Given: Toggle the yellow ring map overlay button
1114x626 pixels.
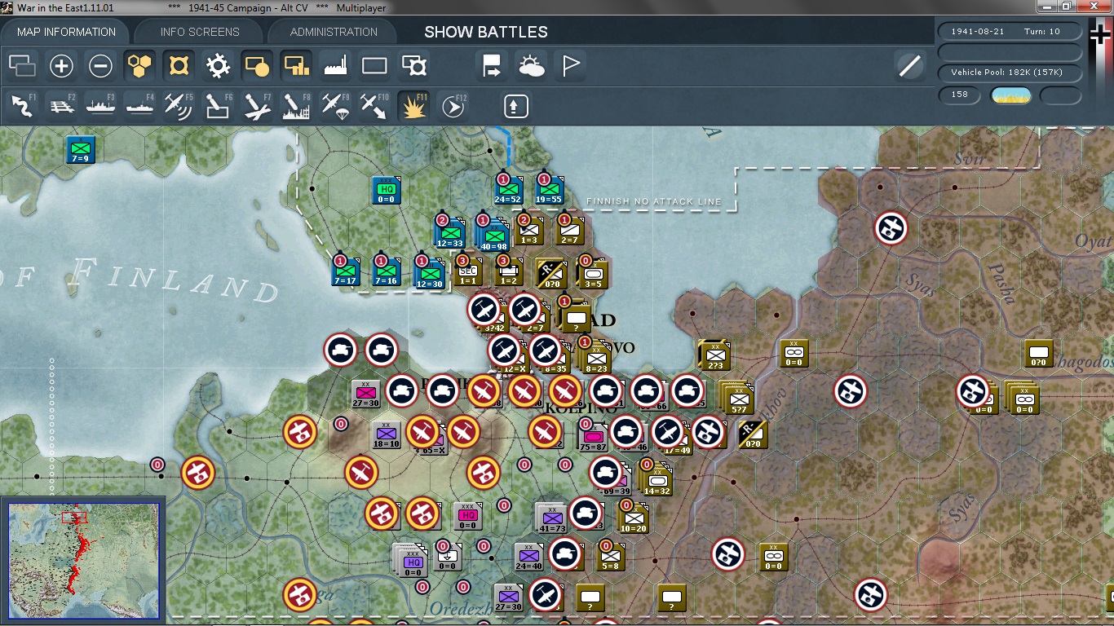Looking at the screenshot, I should [x=179, y=65].
